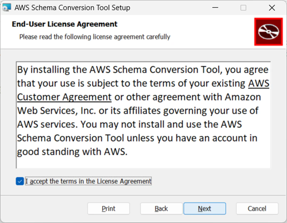Image resolution: width=287 pixels, height=223 pixels.
Task: Click the 'End-User License Agreement' heading
Action: 65,24
